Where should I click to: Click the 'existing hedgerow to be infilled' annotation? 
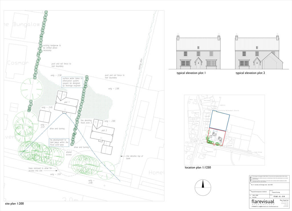click(x=52, y=48)
